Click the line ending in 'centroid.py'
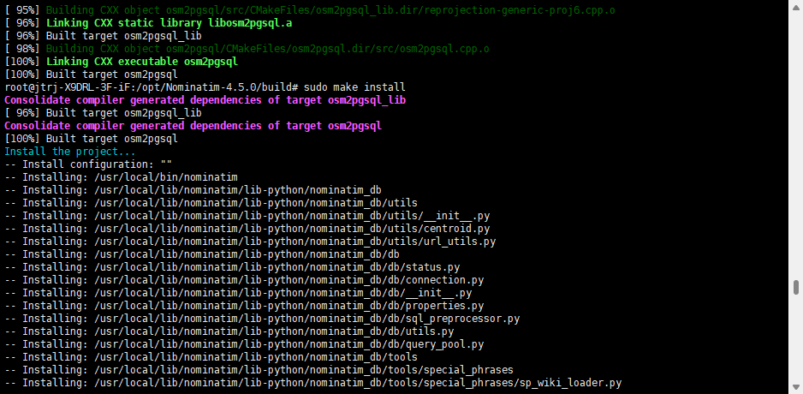Viewport: 803px width, 394px height. coord(247,229)
